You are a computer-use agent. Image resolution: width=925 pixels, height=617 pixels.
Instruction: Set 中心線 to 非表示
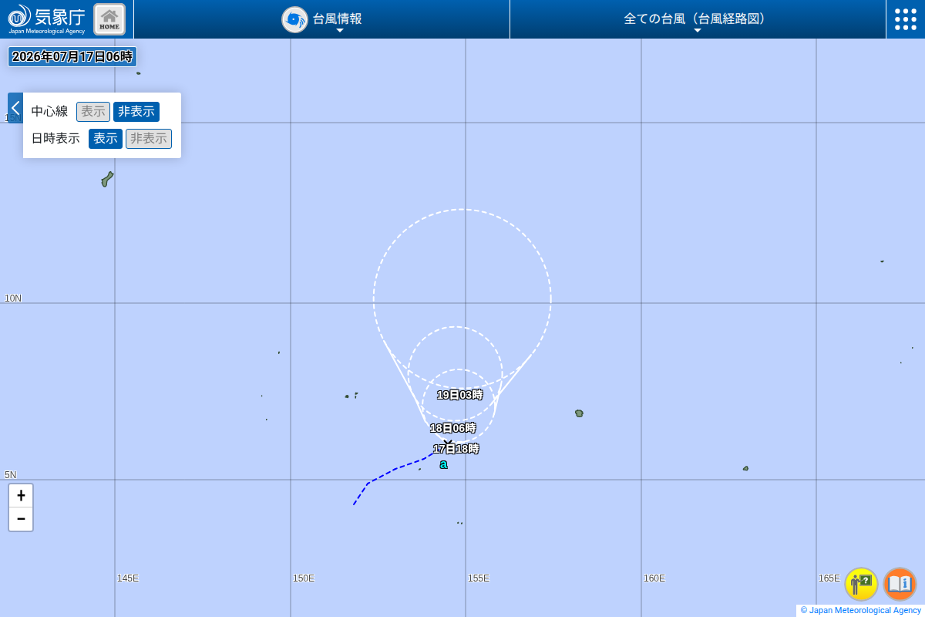[136, 112]
